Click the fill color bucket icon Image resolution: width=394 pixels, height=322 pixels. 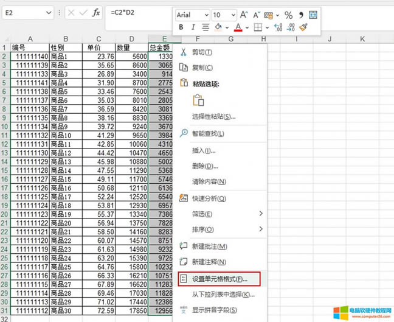point(219,27)
